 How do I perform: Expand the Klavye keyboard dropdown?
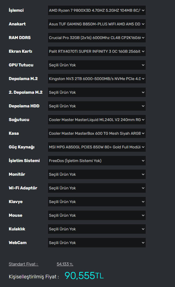97,202
